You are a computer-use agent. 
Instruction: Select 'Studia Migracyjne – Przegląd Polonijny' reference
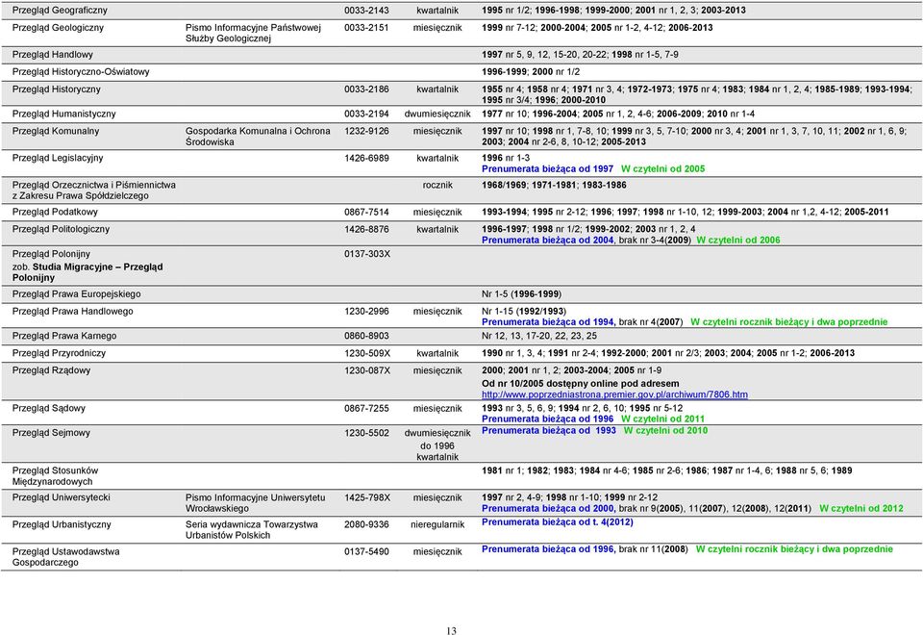[x=87, y=272]
